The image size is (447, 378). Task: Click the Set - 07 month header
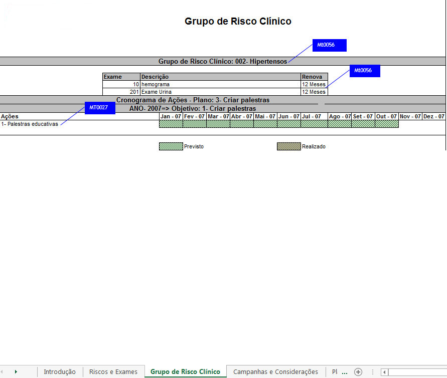click(363, 116)
